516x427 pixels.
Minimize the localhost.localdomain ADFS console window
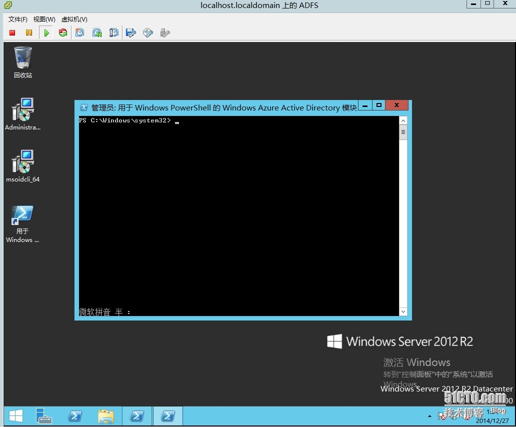(473, 4)
